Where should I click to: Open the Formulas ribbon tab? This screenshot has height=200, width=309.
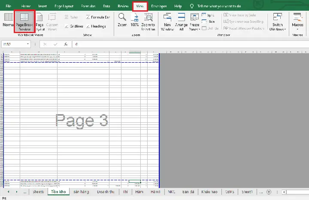pos(88,6)
